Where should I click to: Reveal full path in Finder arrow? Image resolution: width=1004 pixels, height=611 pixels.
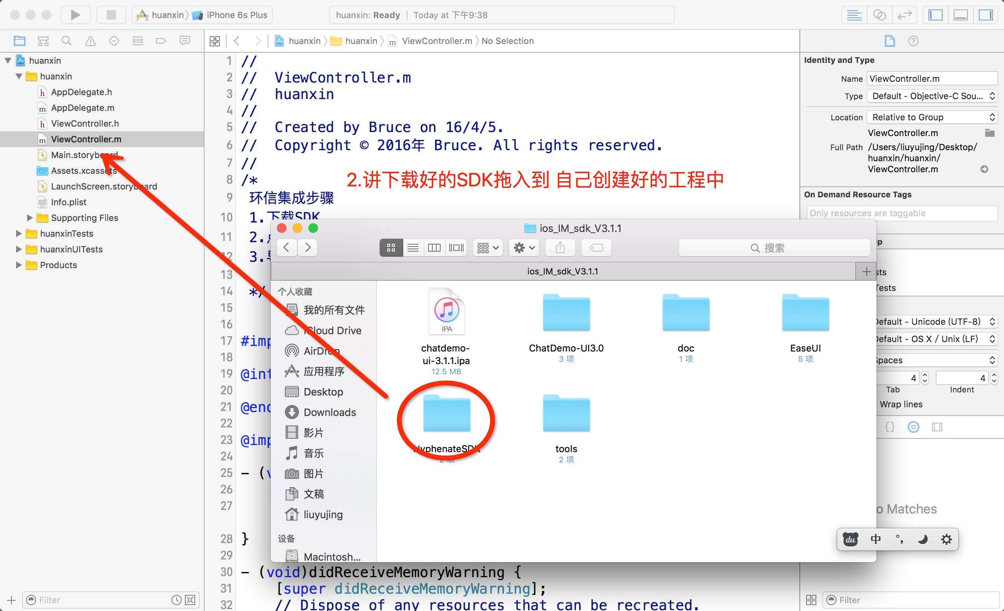tap(984, 169)
